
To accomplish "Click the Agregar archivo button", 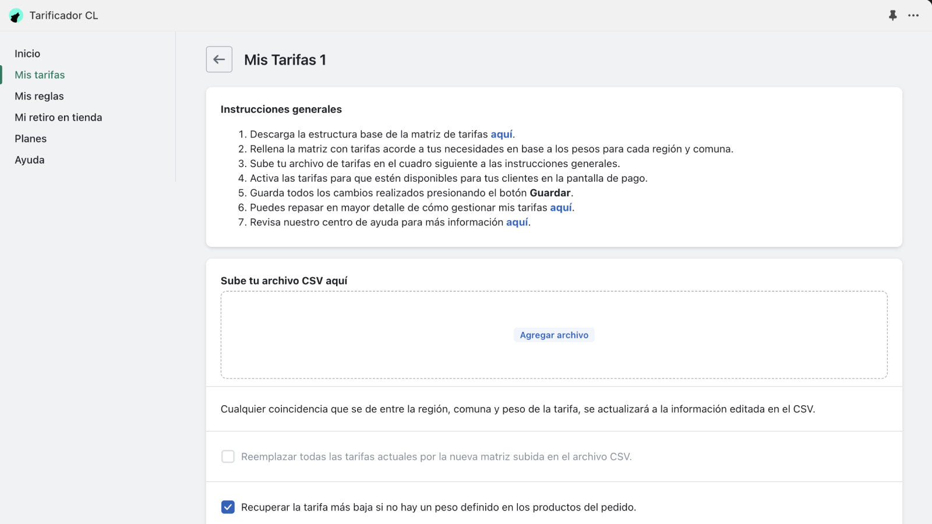I will click(553, 335).
